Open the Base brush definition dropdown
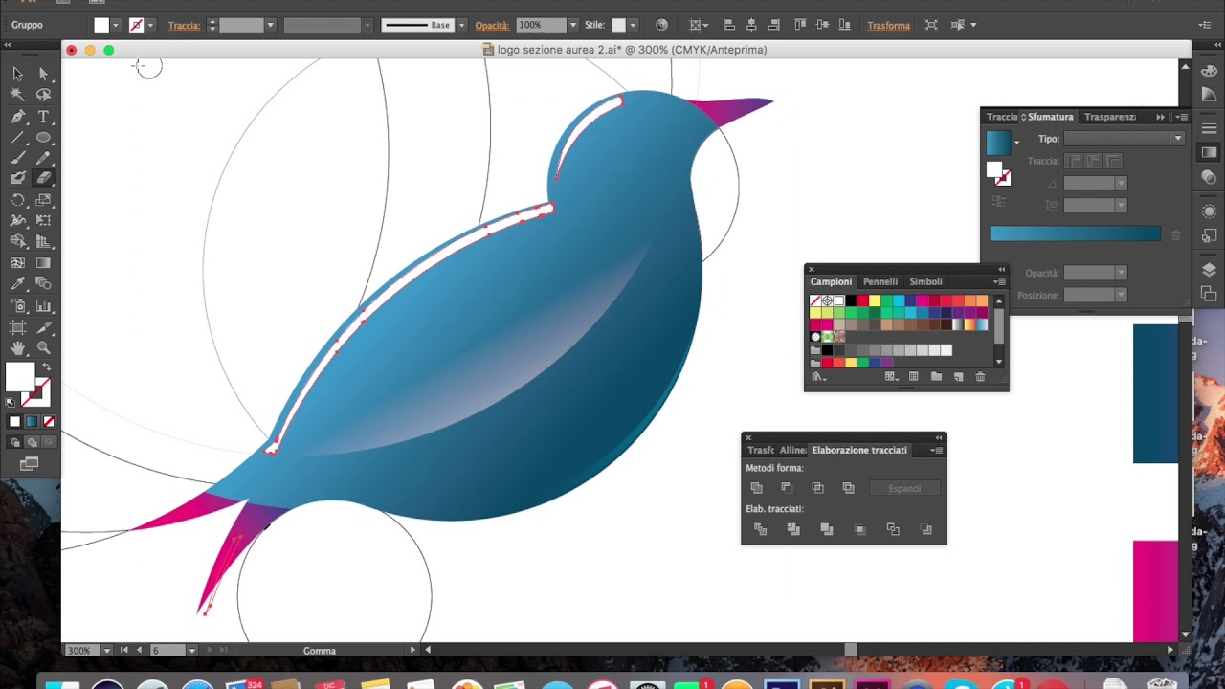Viewport: 1225px width, 689px height. (461, 25)
